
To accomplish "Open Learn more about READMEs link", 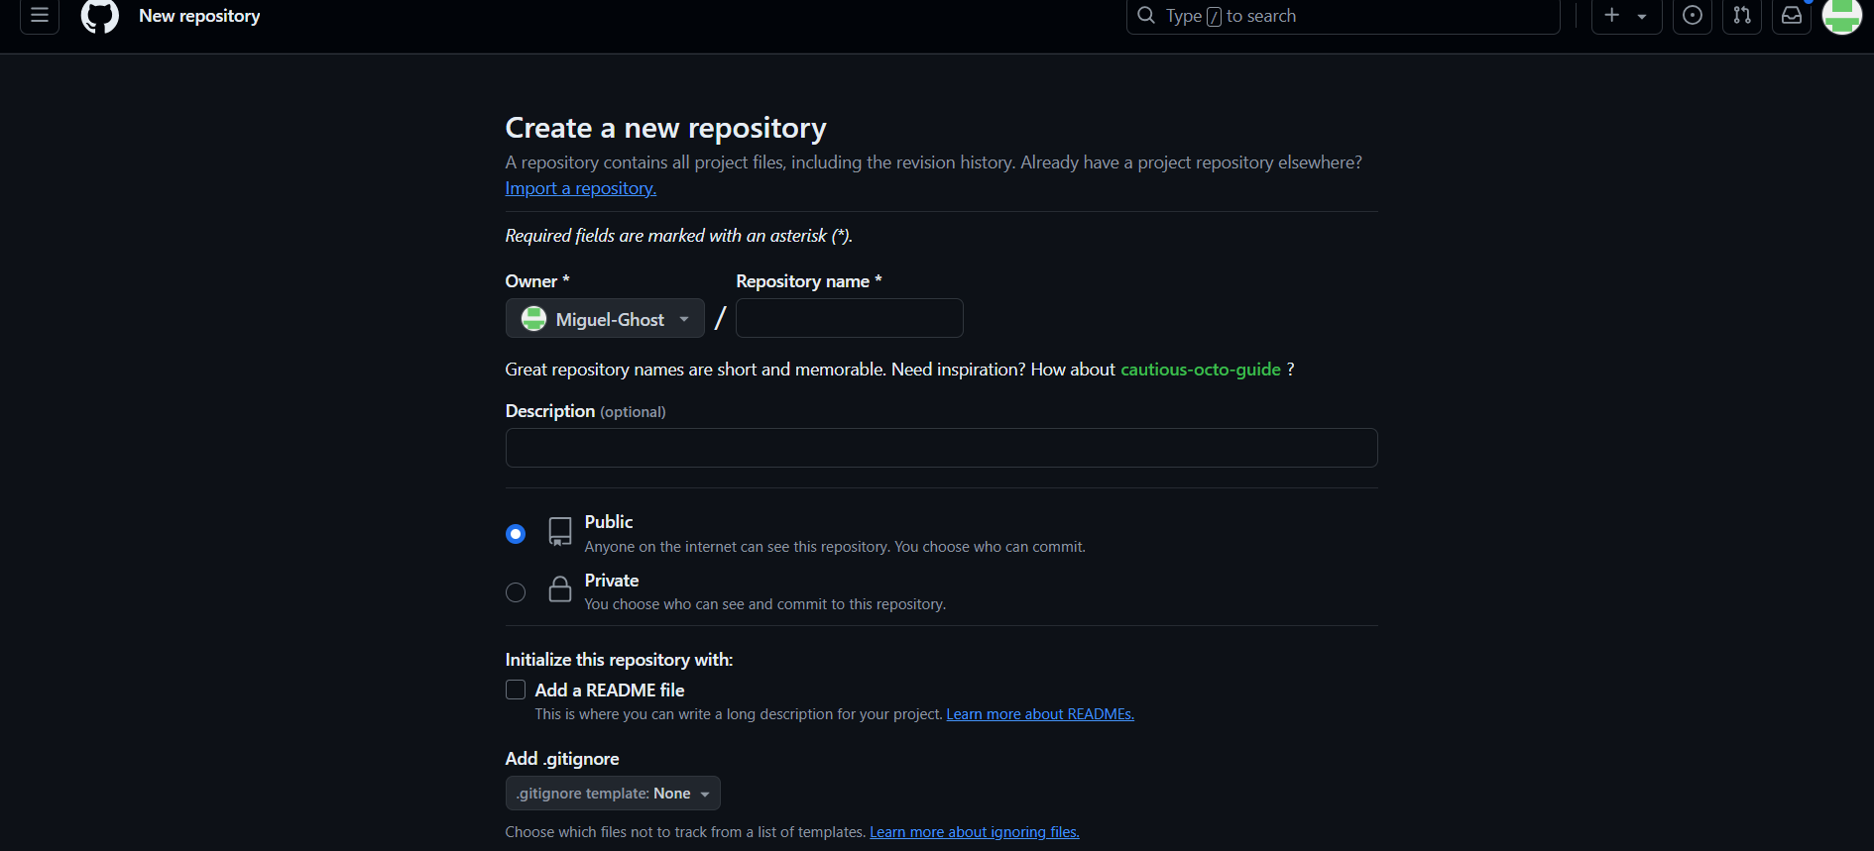I will pos(1040,714).
